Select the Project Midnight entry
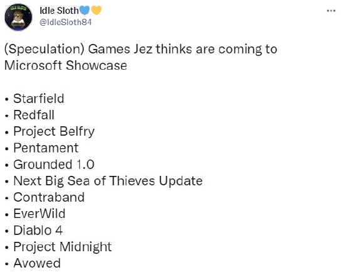 pyautogui.click(x=63, y=247)
